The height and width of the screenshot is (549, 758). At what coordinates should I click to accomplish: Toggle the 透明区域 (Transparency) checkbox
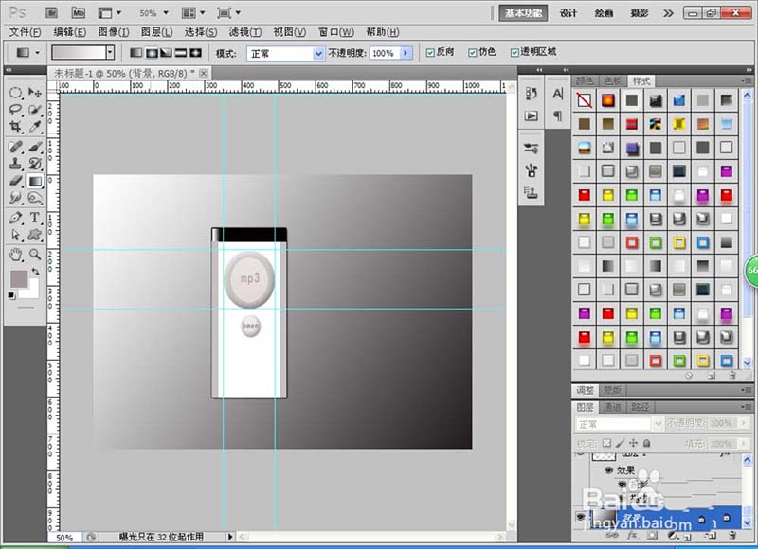tap(514, 53)
